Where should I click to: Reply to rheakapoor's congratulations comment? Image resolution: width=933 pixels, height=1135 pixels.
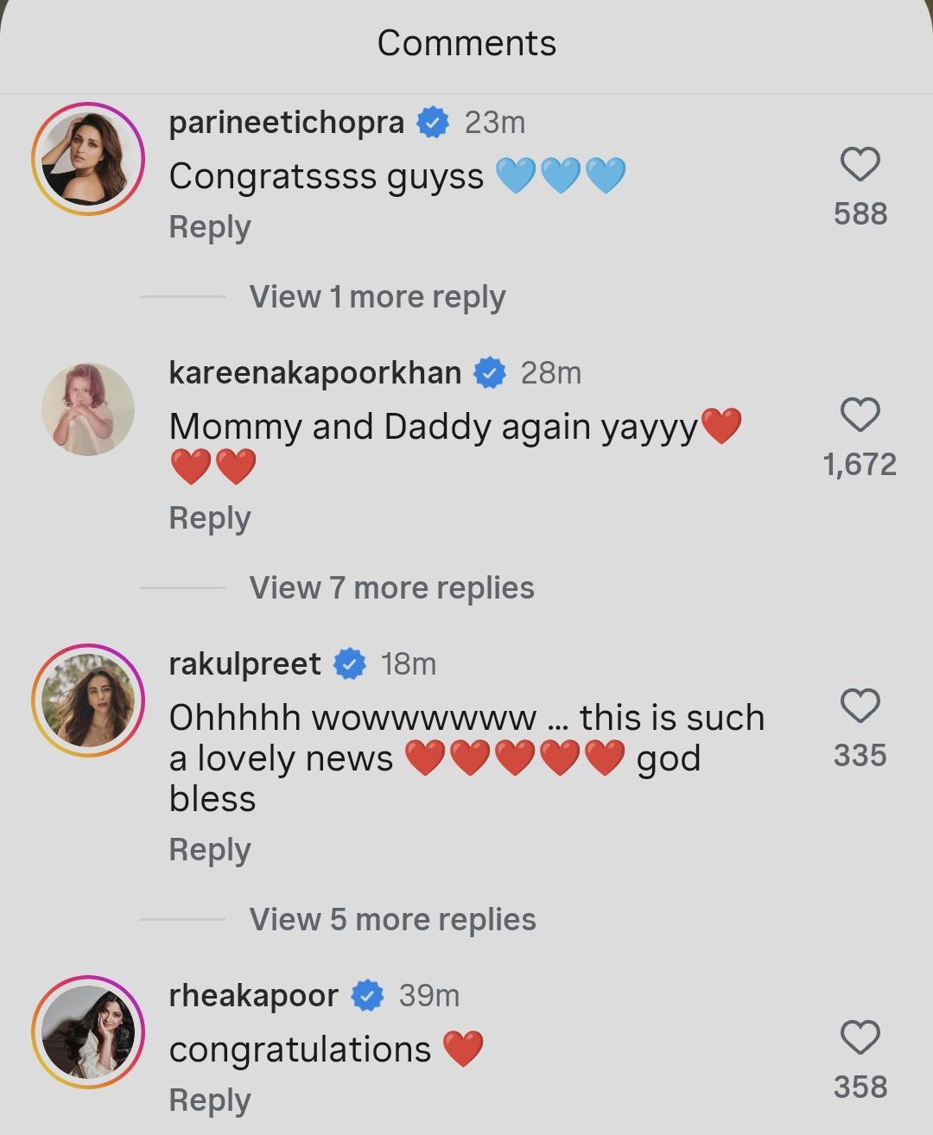210,1100
